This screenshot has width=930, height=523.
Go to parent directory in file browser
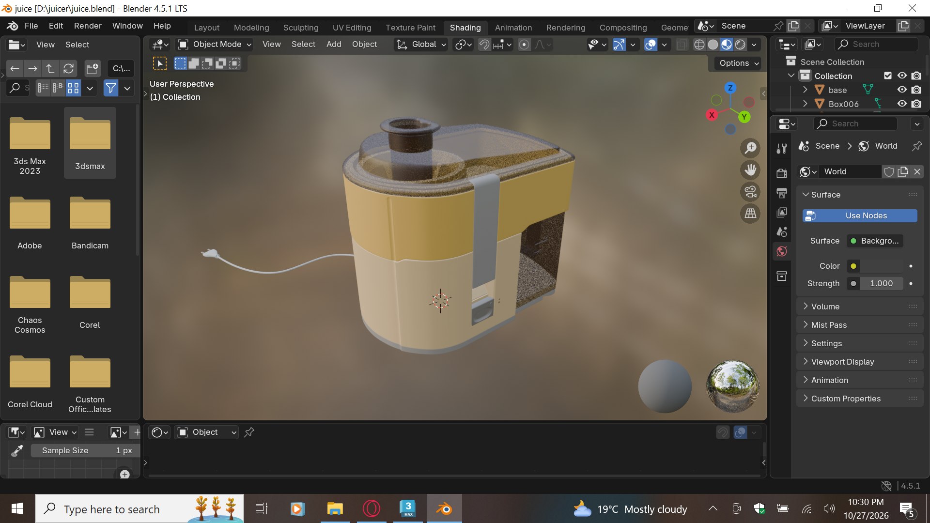point(50,68)
